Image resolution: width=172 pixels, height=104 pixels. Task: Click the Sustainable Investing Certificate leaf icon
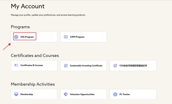pos(65,66)
